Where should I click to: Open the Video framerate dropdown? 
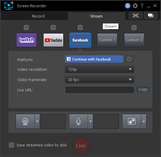point(100,80)
